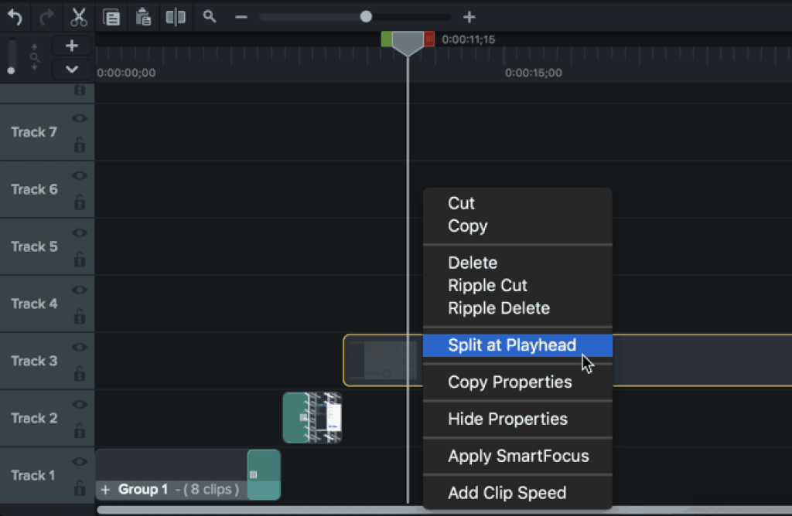Screen dimensions: 792x516
Task: Zoom in timeline with plus icon
Action: coord(469,16)
